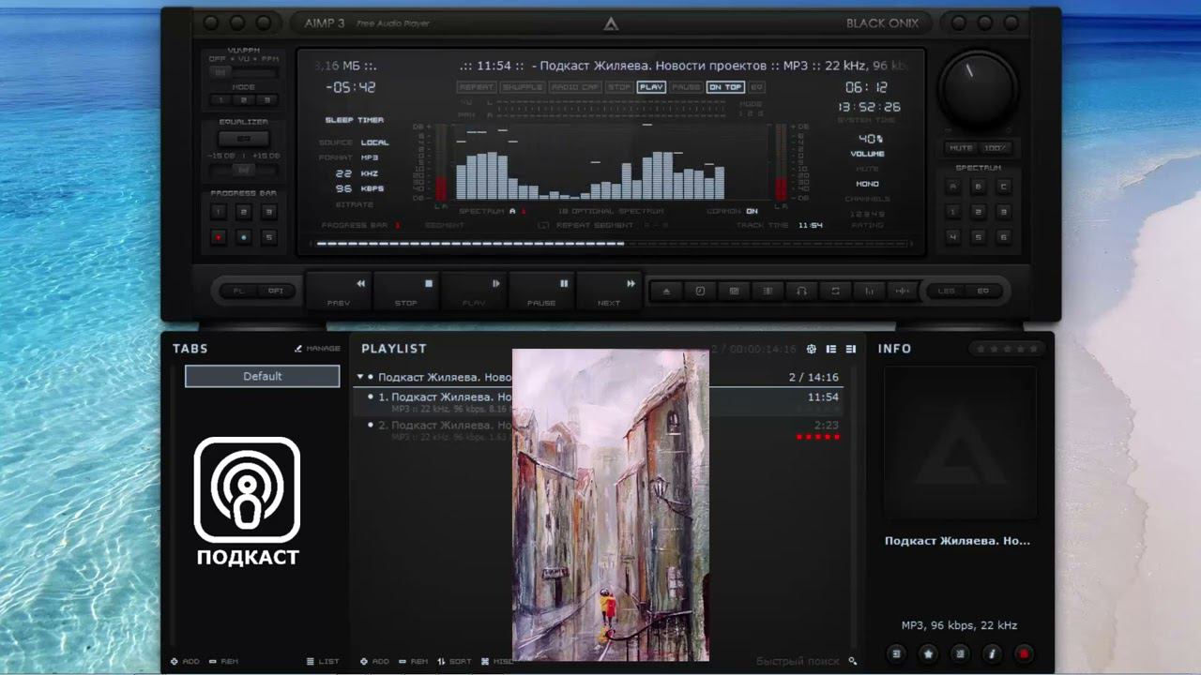Open file info with the 'i' icon

tap(993, 653)
